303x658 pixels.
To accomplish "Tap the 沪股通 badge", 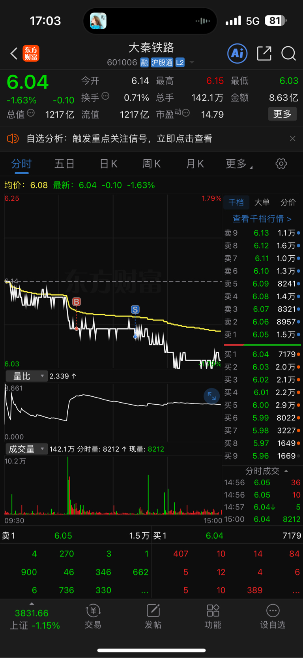I will tap(162, 62).
